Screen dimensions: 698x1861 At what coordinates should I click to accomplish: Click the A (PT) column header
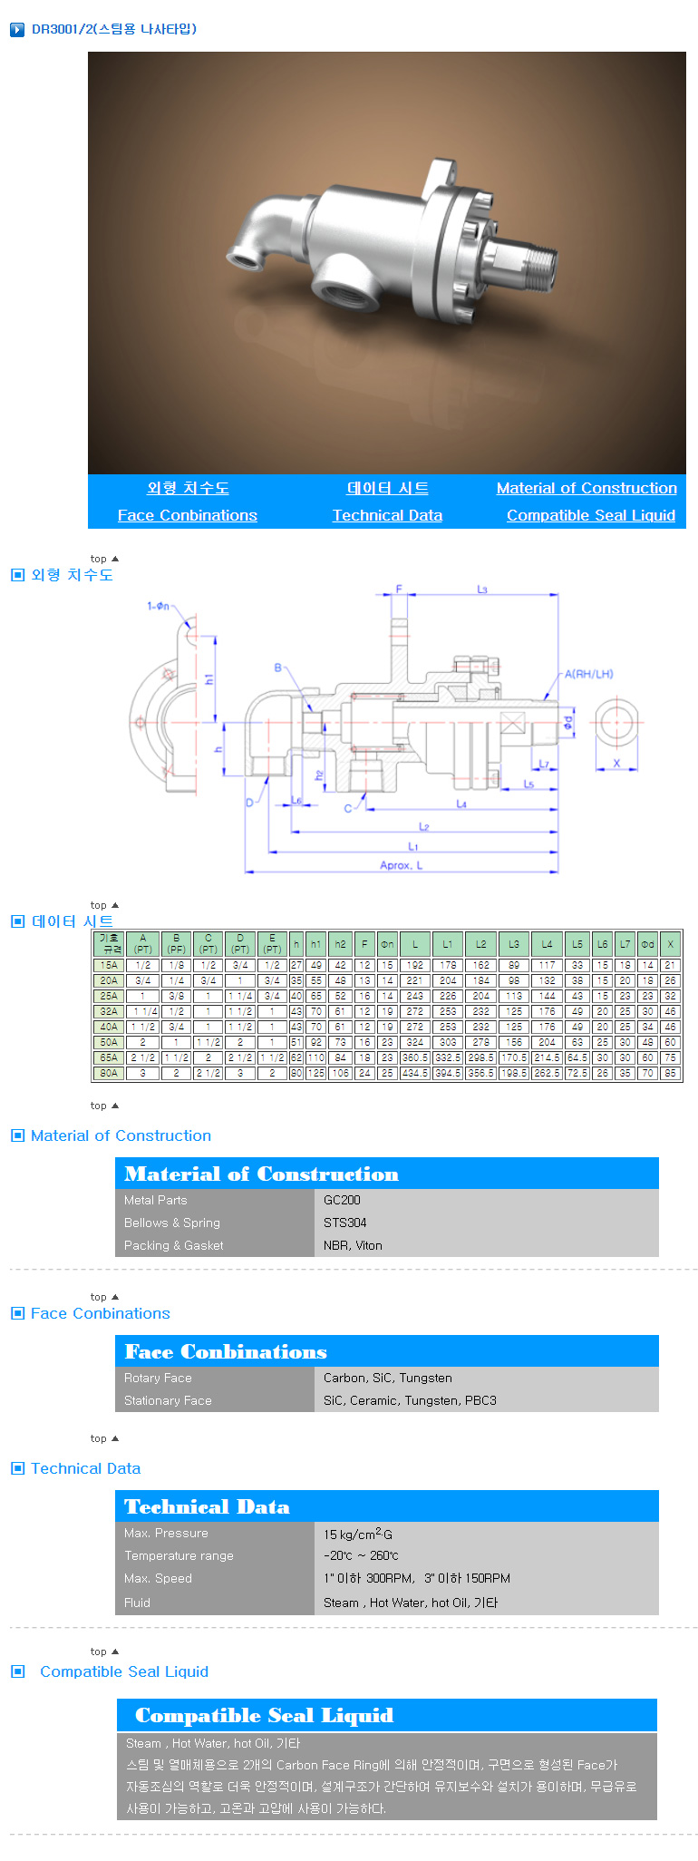[143, 943]
